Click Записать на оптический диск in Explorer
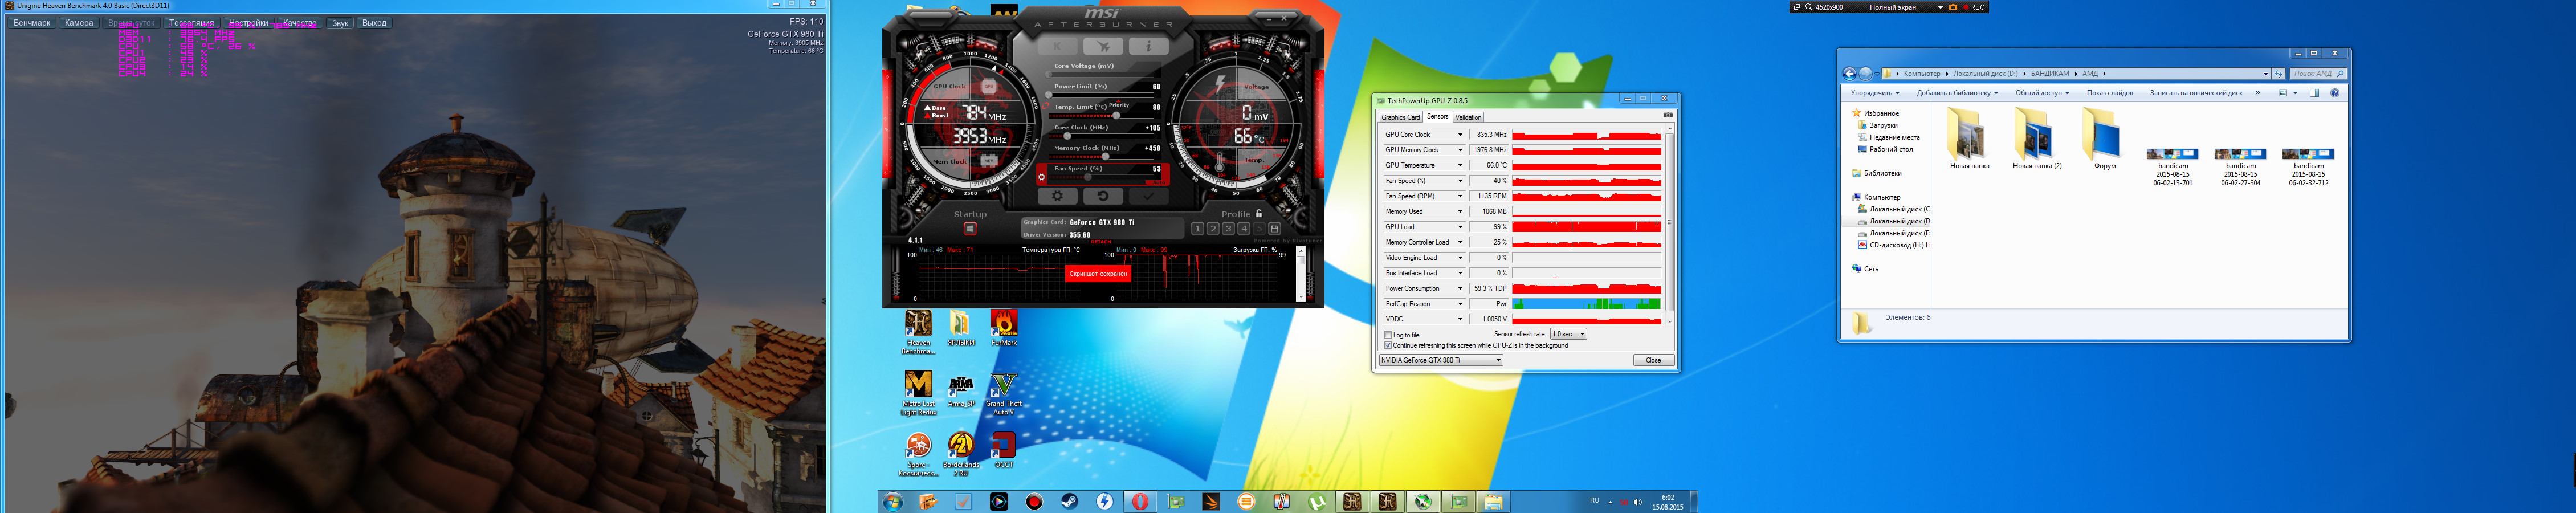The width and height of the screenshot is (2576, 513). [x=2196, y=93]
